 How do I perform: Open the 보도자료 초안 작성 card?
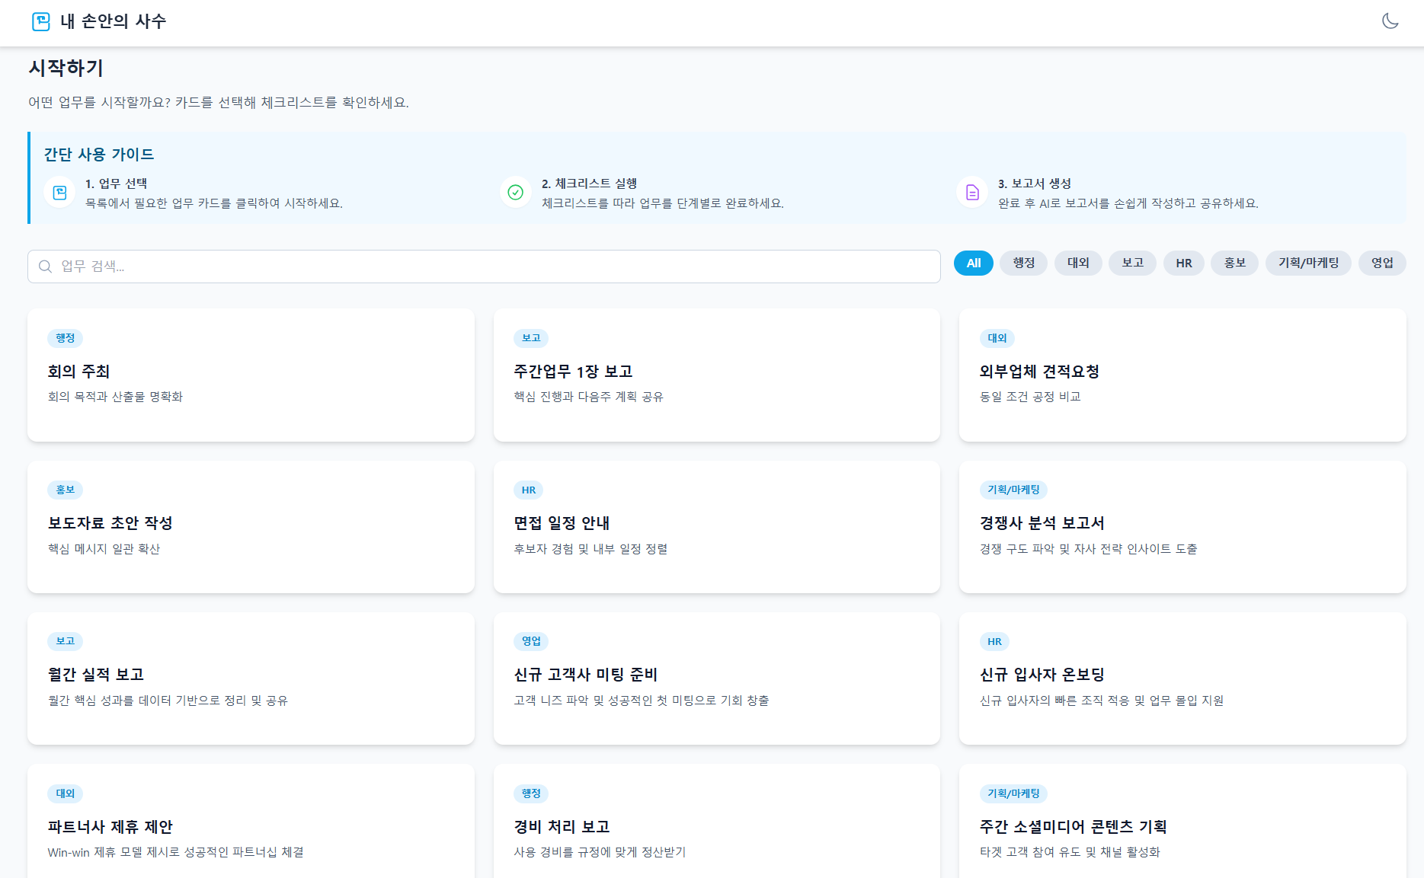click(x=251, y=527)
